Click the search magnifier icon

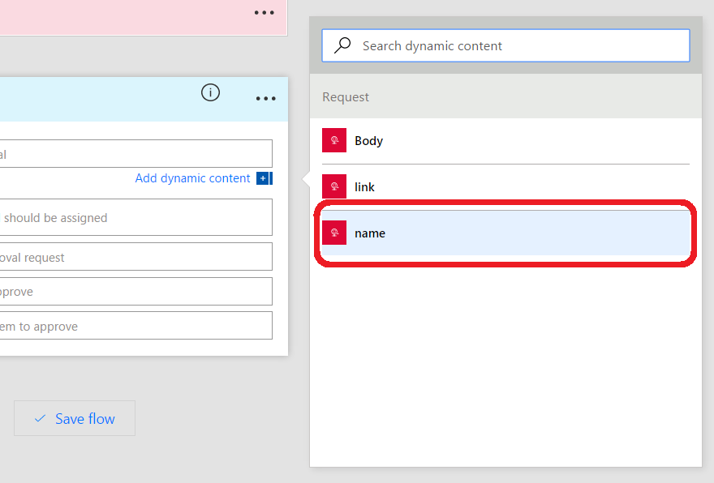click(341, 45)
